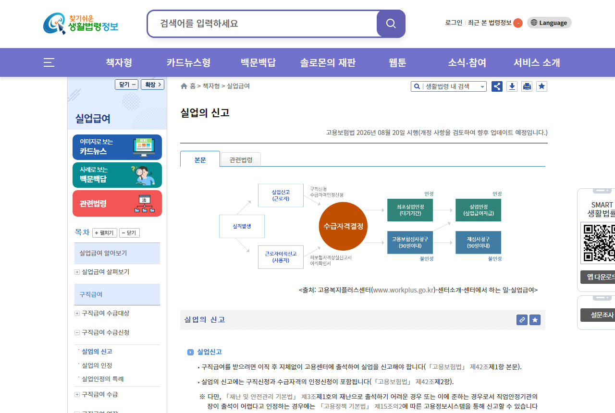Open the 서비스 소개 menu
Image resolution: width=615 pixels, height=413 pixels.
[537, 62]
